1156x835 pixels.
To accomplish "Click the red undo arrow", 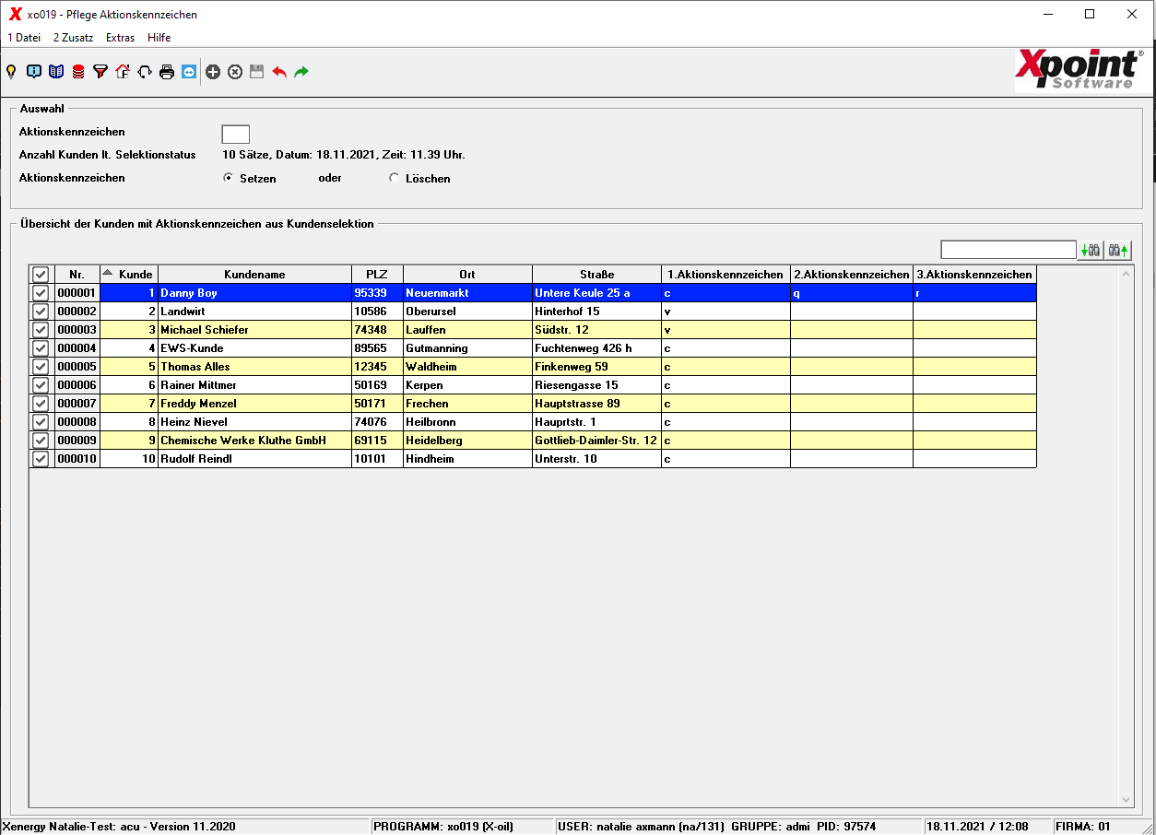I will click(279, 71).
